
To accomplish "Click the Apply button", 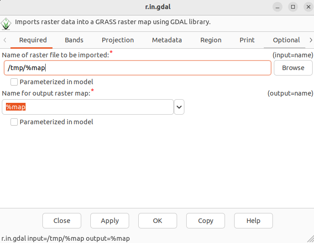I will coord(110,221).
